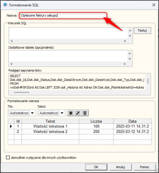The image size is (159, 173).
Task: Click right arrow of Dodatkowe tabele horizontal scrollbar
Action: coord(125,64)
